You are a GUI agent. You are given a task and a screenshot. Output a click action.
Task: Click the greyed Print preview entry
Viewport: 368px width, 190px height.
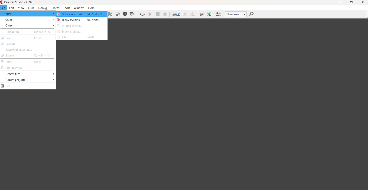[28, 68]
